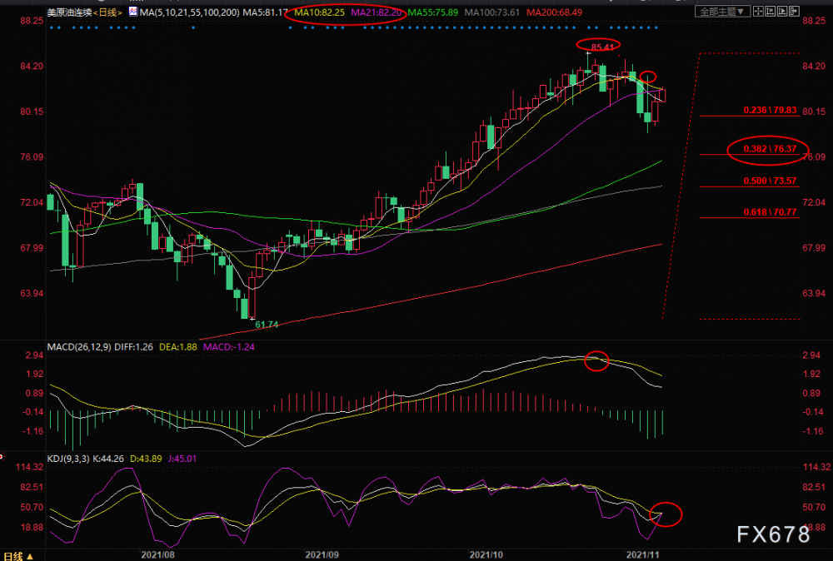Click the range statistics measure icon

771,11
